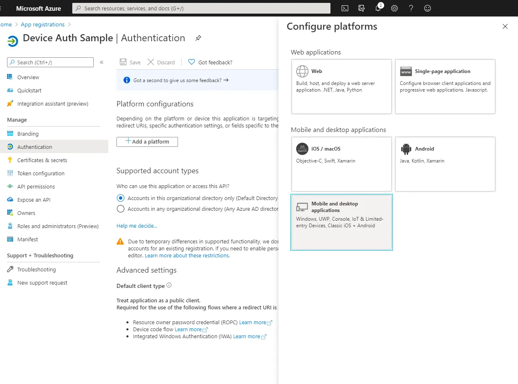The height and width of the screenshot is (384, 518).
Task: Focus the sidebar Search (Ctrl+/) field
Action: [50, 62]
